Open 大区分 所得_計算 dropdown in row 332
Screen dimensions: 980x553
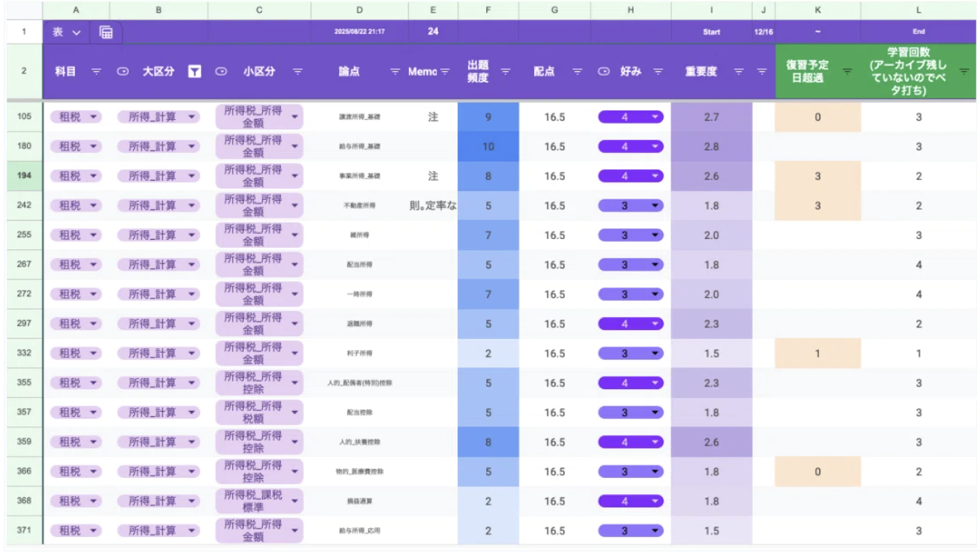pos(158,354)
